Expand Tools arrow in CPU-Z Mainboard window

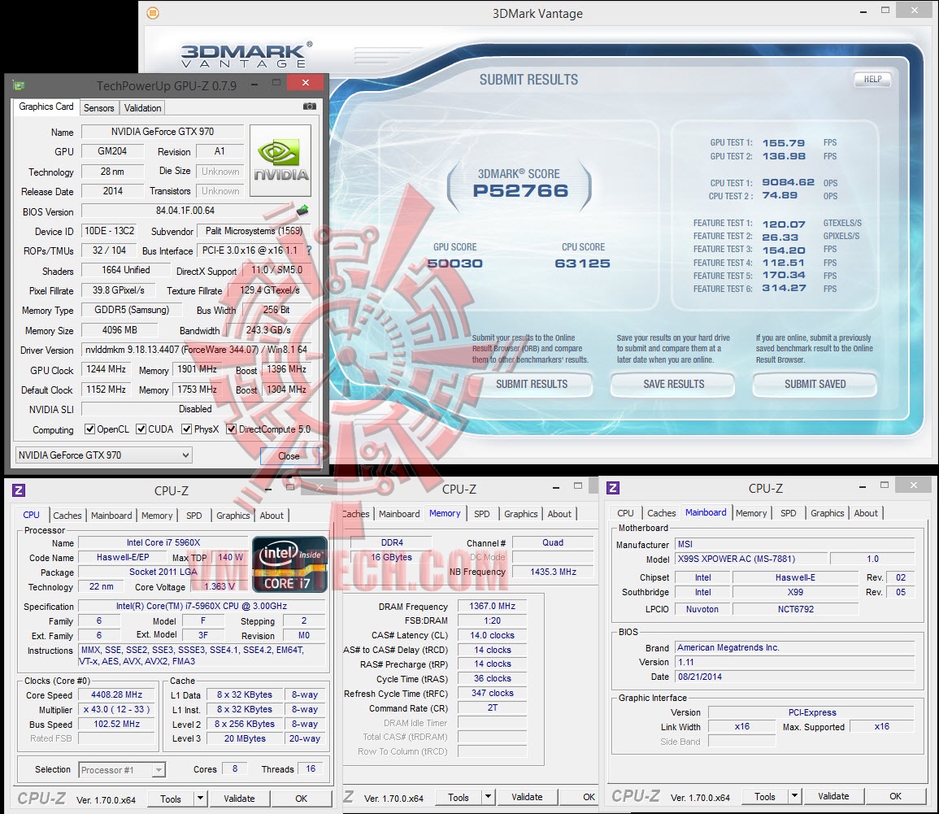click(794, 796)
